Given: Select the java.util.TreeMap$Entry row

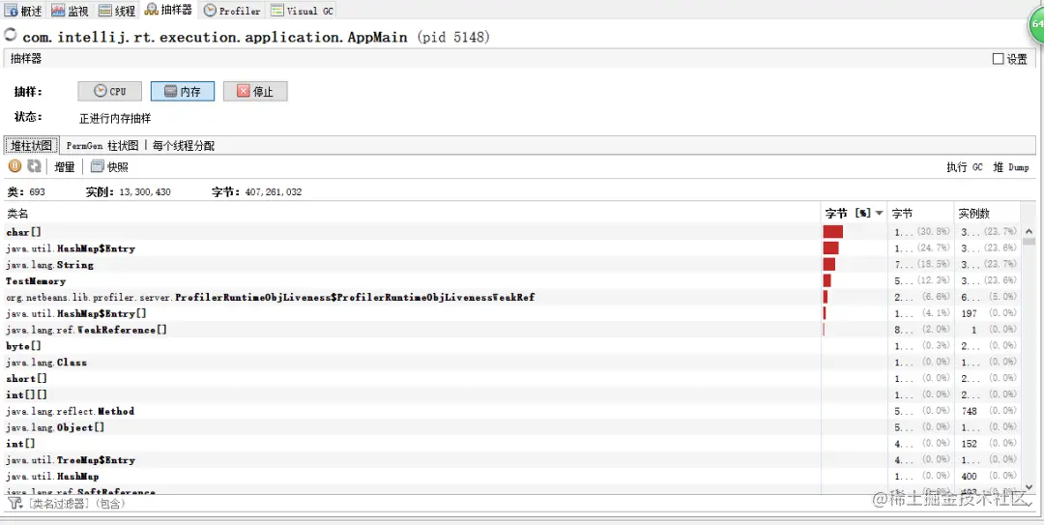Looking at the screenshot, I should pos(511,460).
